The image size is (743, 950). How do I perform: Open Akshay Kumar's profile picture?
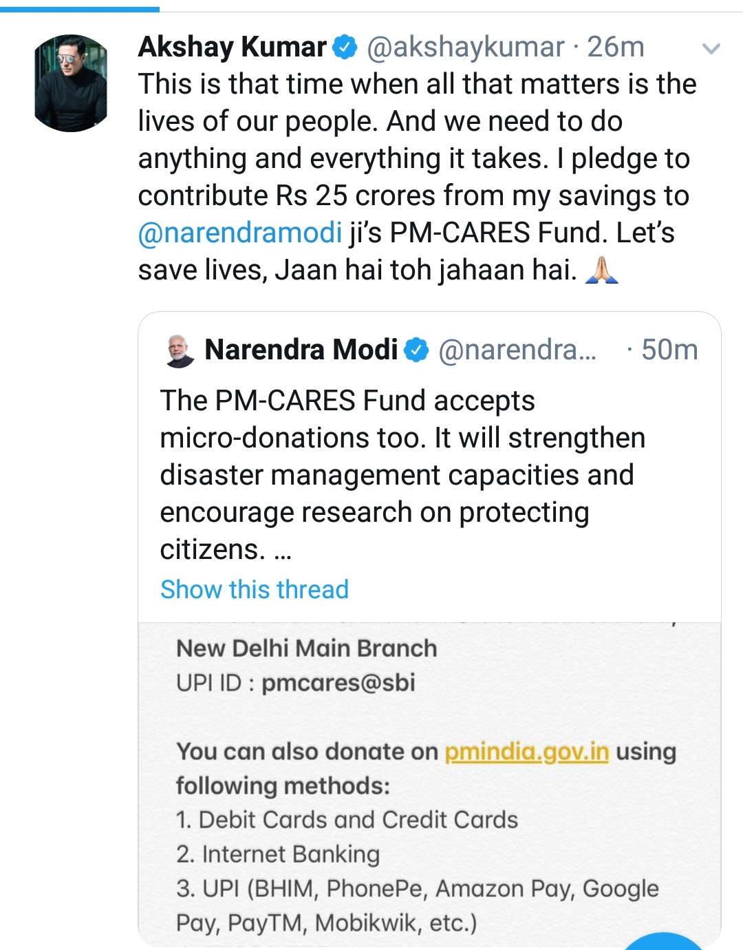[x=71, y=83]
